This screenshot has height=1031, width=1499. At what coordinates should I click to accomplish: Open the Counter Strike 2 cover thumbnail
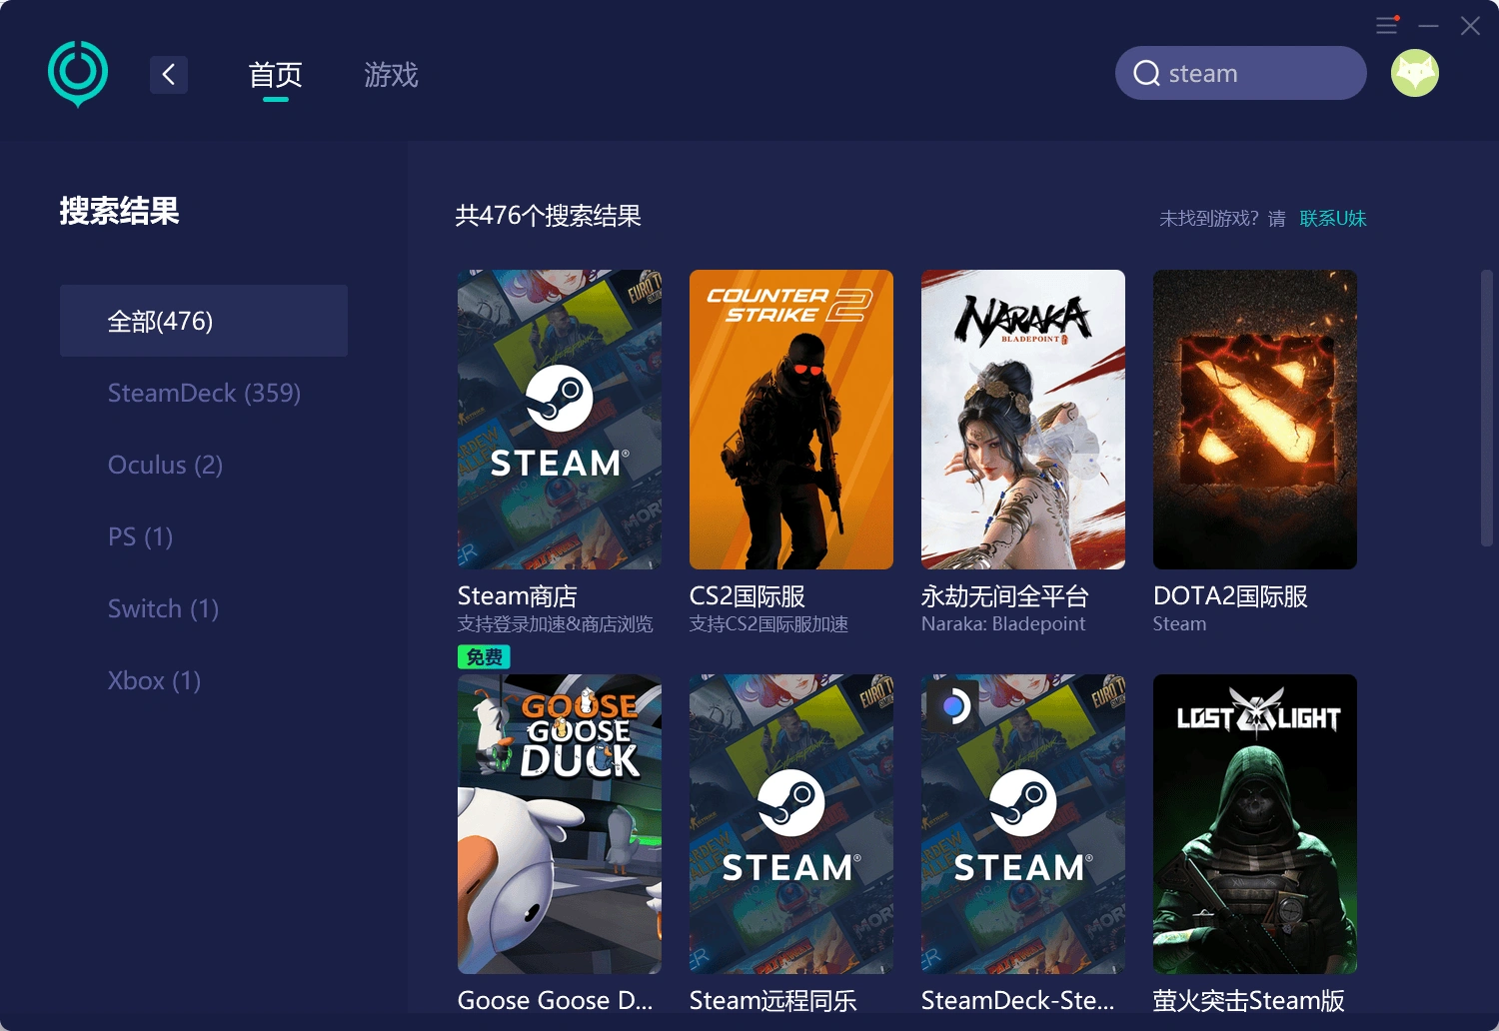[x=791, y=420]
